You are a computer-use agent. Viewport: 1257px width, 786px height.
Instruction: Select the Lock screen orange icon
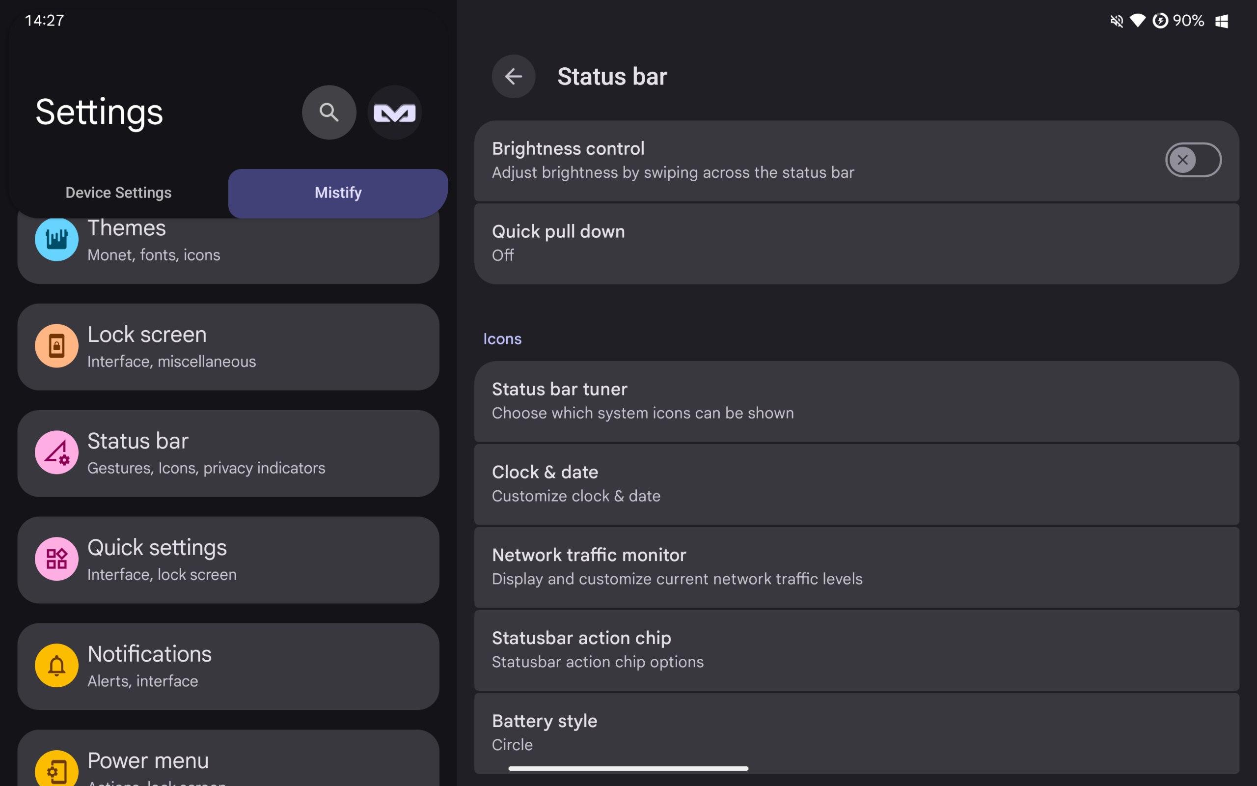[x=56, y=346]
